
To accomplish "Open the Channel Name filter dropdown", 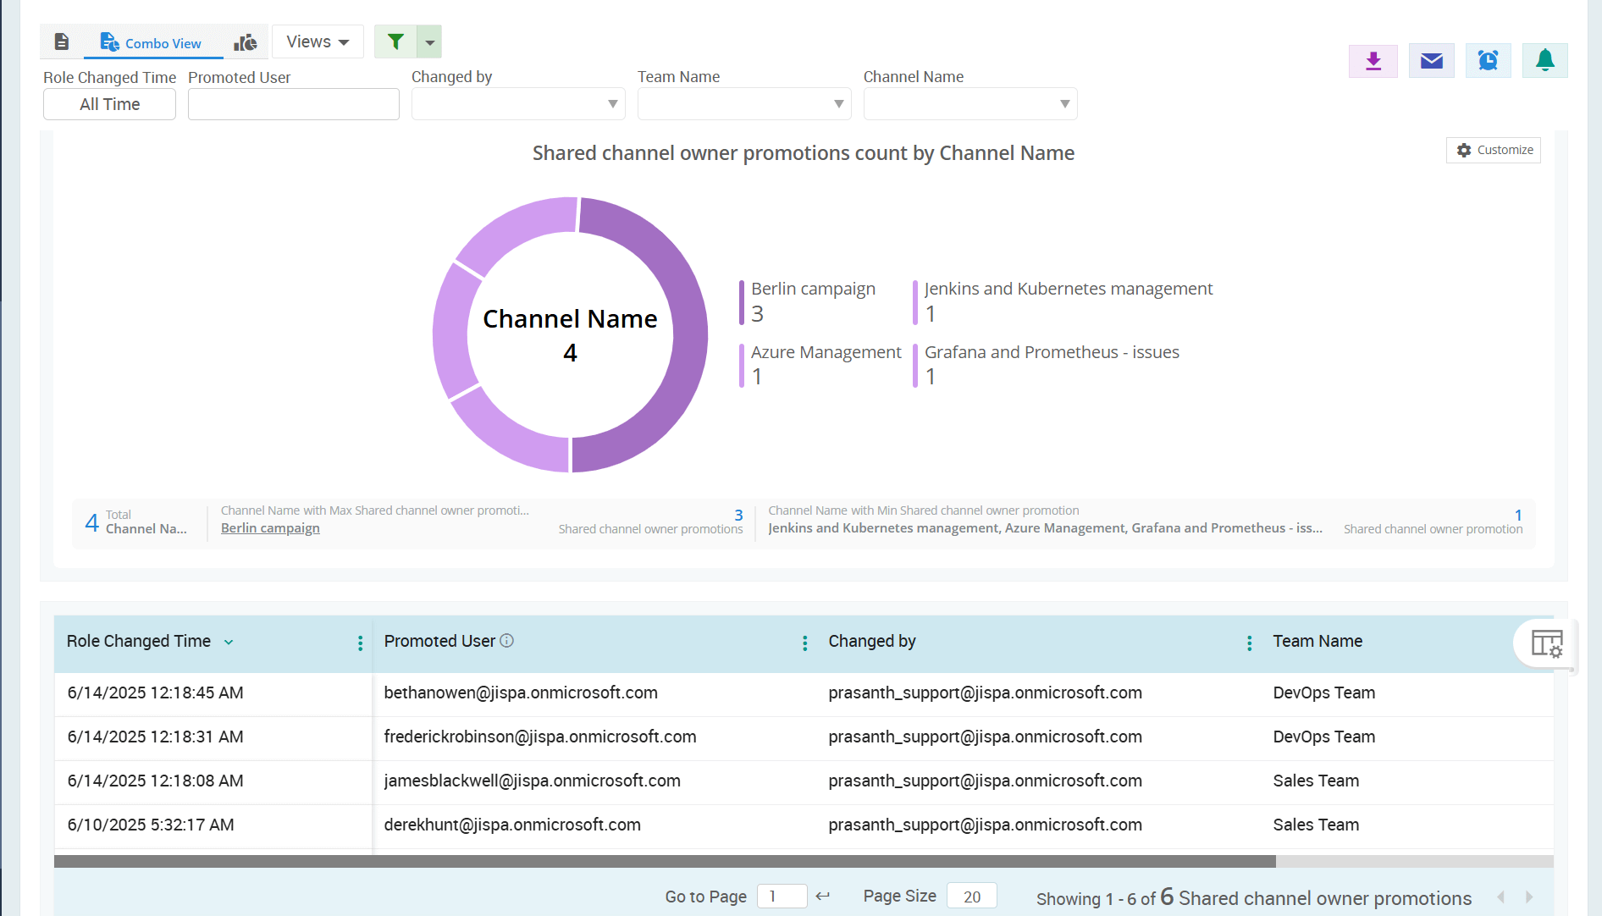I will tap(1064, 103).
